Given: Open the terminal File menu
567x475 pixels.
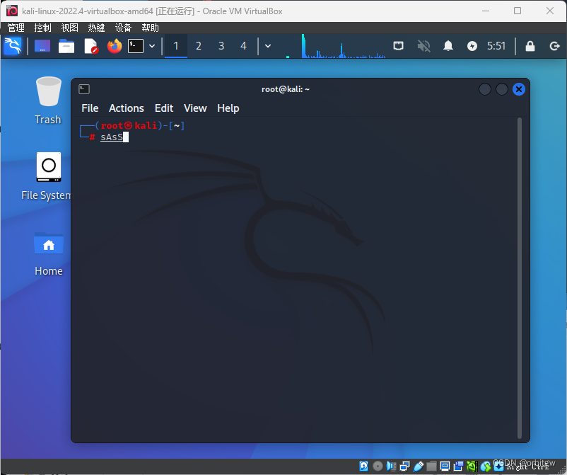Looking at the screenshot, I should 90,108.
